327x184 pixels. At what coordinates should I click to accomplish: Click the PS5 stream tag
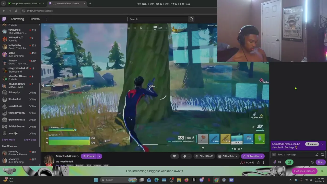[89, 165]
